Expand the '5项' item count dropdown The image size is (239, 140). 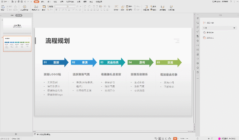click(219, 28)
